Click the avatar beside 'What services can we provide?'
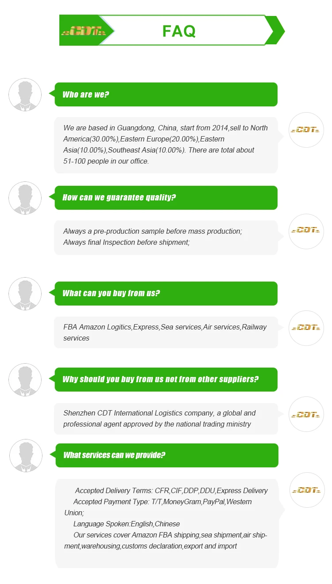Screen dimensions: 332x584 coord(26,455)
